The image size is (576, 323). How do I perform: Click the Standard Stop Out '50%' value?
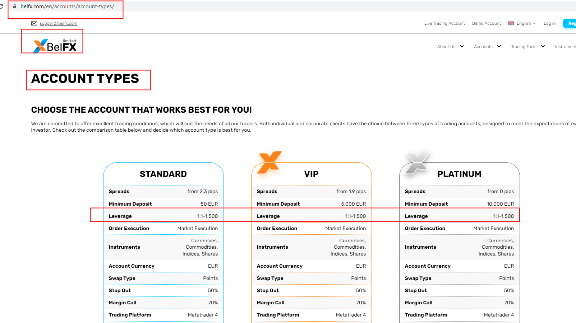(213, 290)
